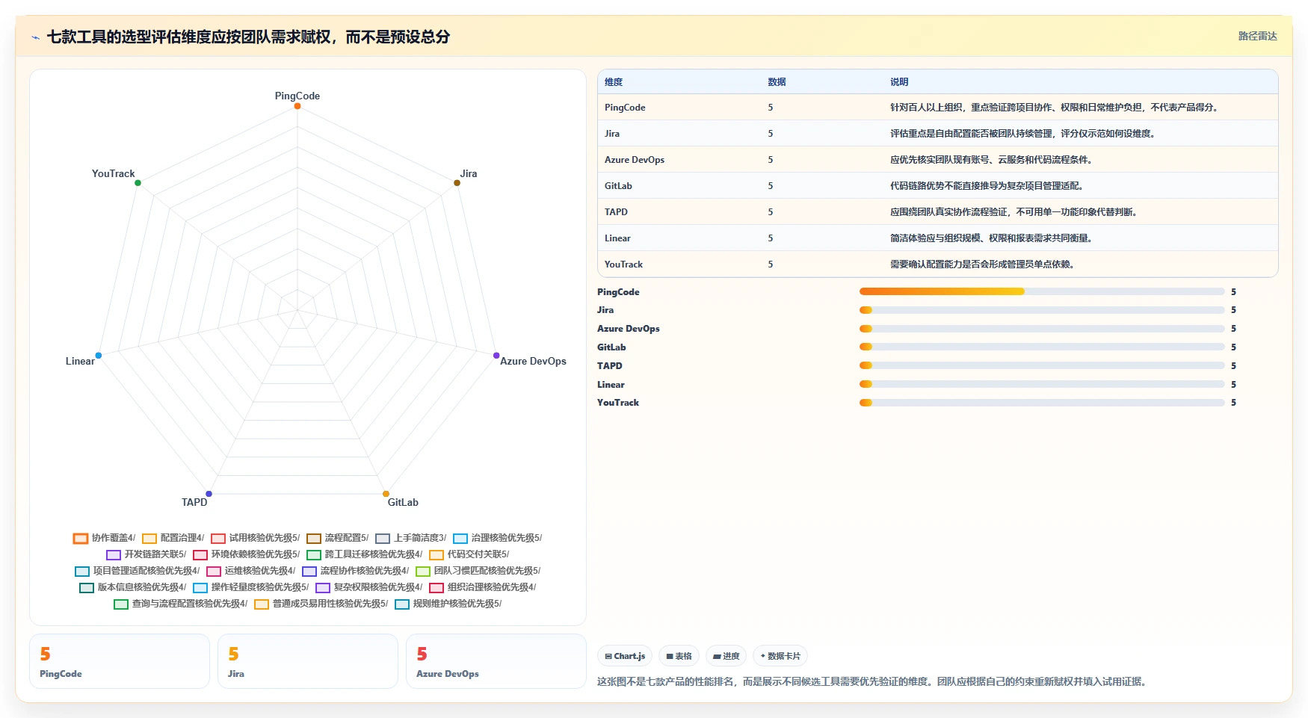This screenshot has height=718, width=1308.
Task: Toggle the 治理核验优先级5 legend series
Action: point(498,538)
